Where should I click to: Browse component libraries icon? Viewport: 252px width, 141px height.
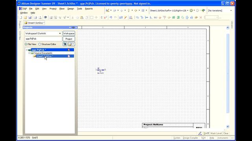[131, 17]
